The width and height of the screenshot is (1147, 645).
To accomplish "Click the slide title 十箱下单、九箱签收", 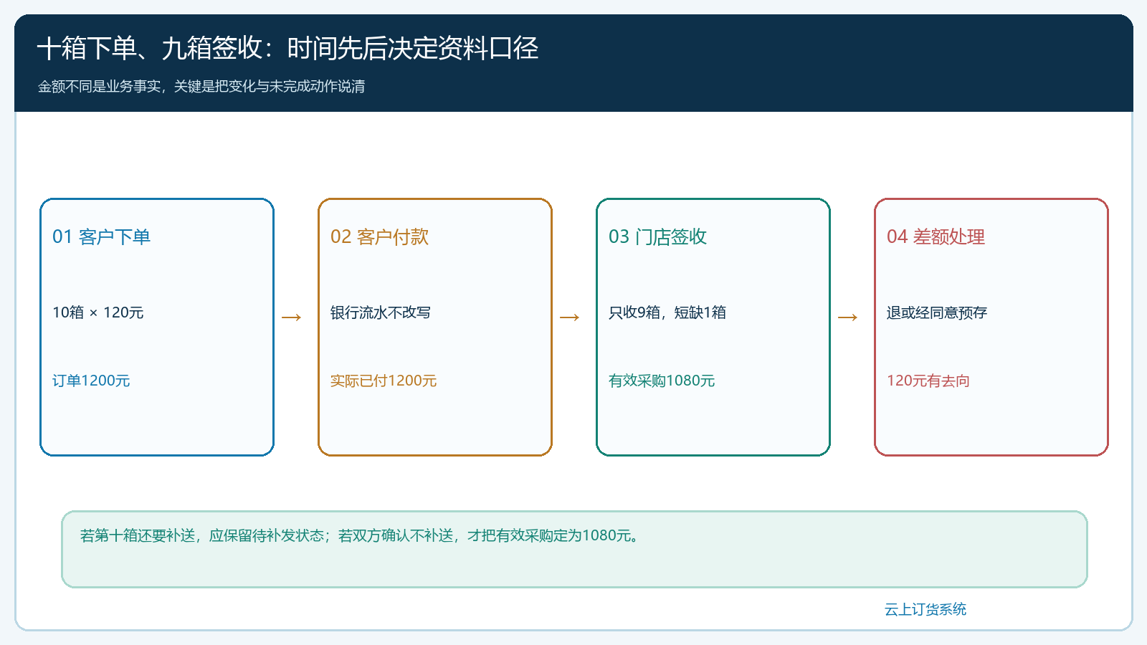I will 287,48.
